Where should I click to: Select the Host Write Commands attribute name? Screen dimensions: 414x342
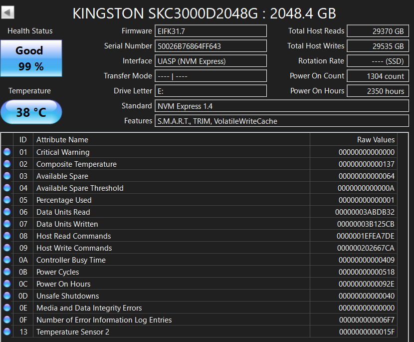[x=74, y=248]
